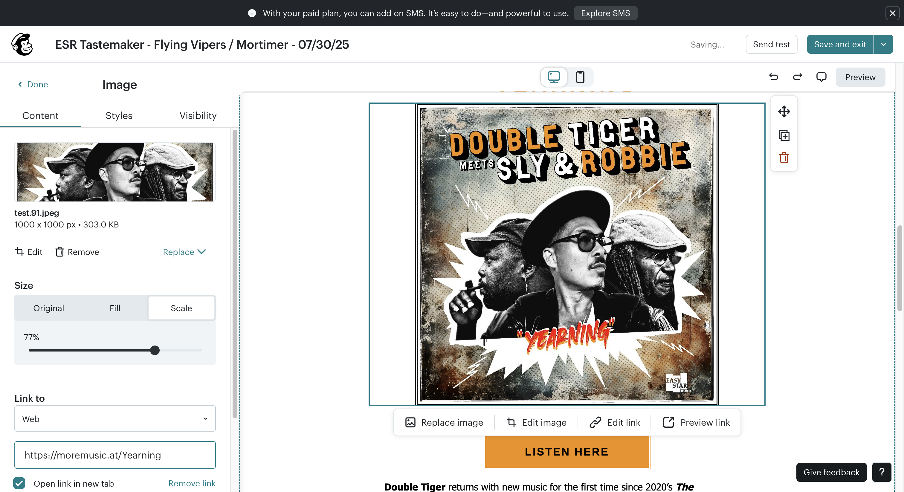Open the Link to Web dropdown
The height and width of the screenshot is (492, 904).
115,419
